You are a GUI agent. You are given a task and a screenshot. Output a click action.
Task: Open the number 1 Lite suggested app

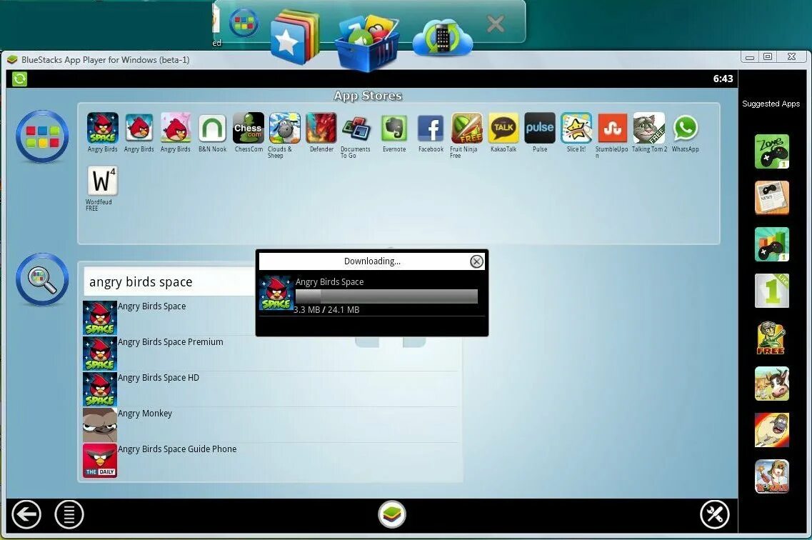pyautogui.click(x=771, y=291)
